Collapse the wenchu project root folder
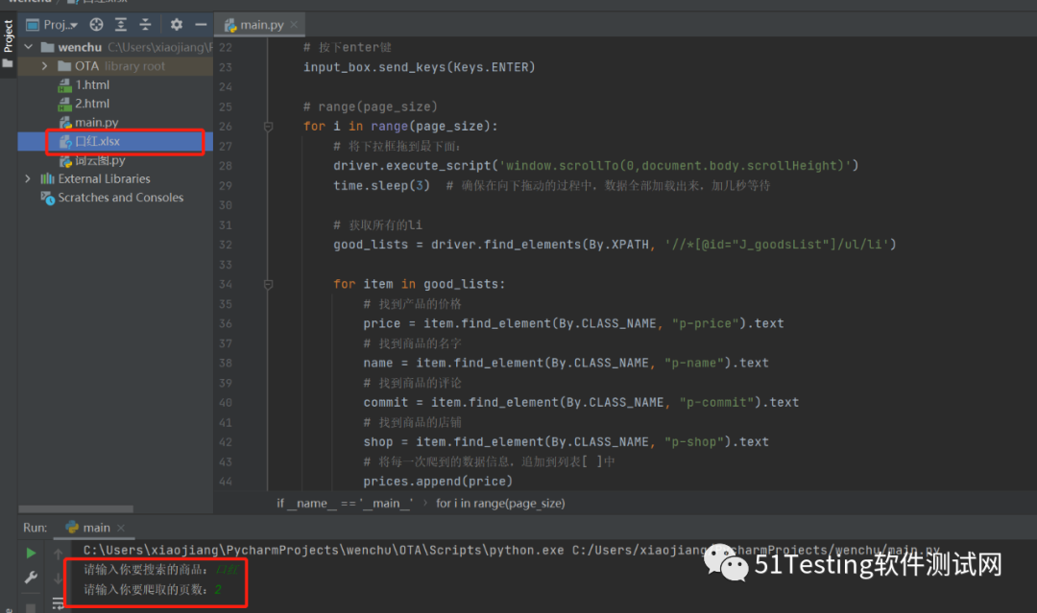 coord(29,47)
